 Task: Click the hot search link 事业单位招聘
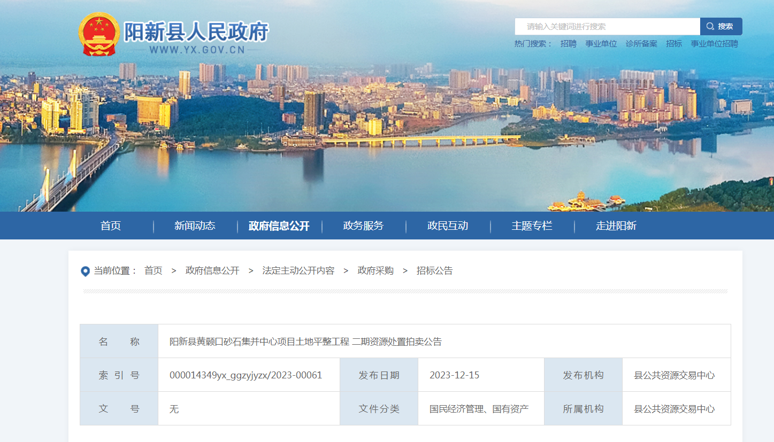click(x=714, y=44)
